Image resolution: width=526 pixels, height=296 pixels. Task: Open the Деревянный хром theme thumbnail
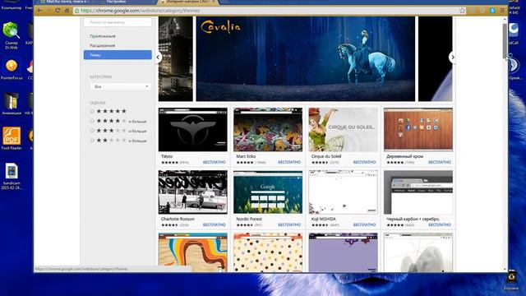418,130
